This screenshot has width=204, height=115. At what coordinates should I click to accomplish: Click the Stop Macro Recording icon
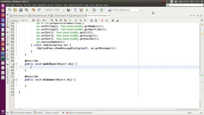pyautogui.click(x=106, y=20)
